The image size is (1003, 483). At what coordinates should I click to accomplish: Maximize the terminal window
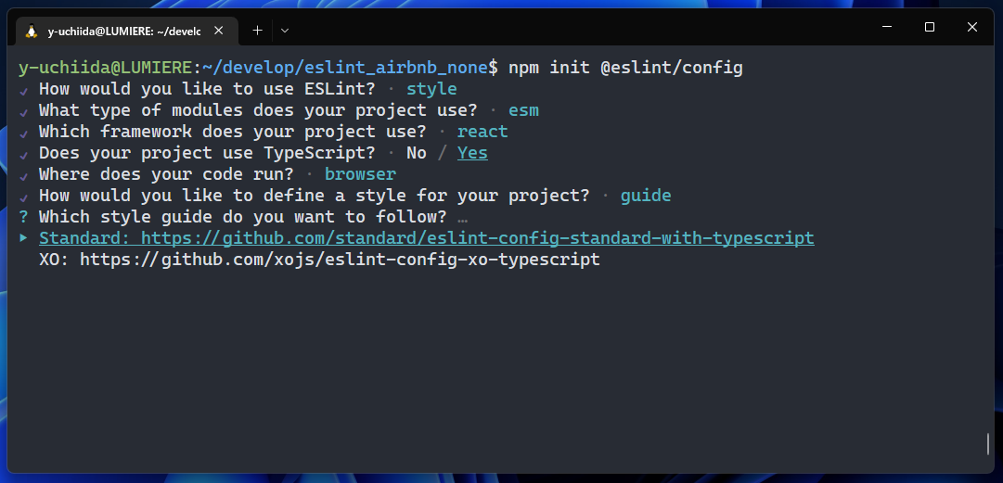(930, 27)
